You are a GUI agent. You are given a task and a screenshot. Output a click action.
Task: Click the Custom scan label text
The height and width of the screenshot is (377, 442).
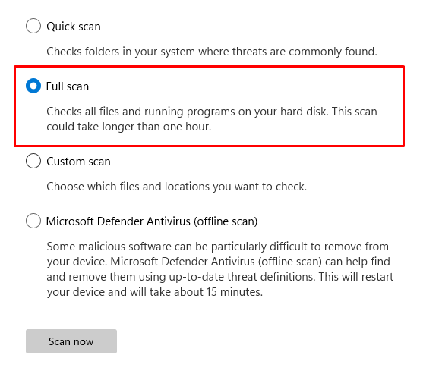pos(78,162)
